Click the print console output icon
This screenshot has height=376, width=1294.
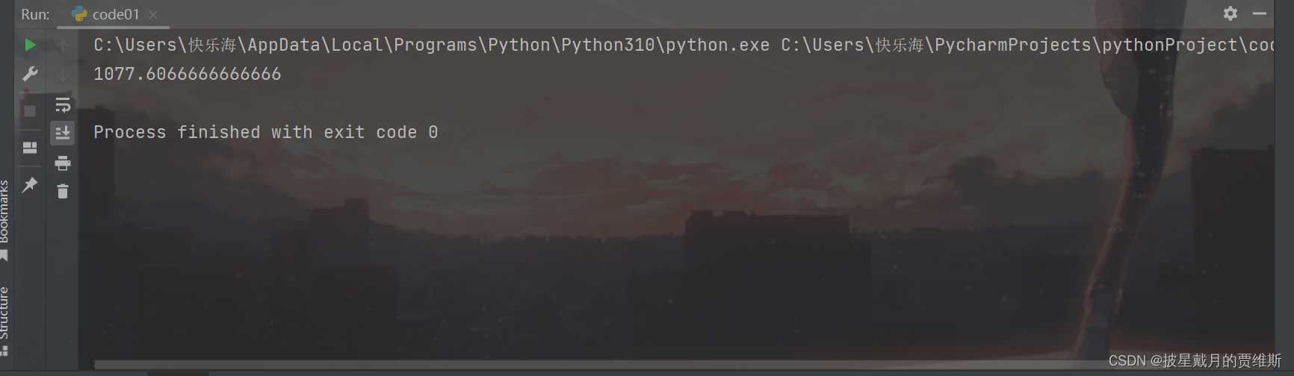pos(63,163)
